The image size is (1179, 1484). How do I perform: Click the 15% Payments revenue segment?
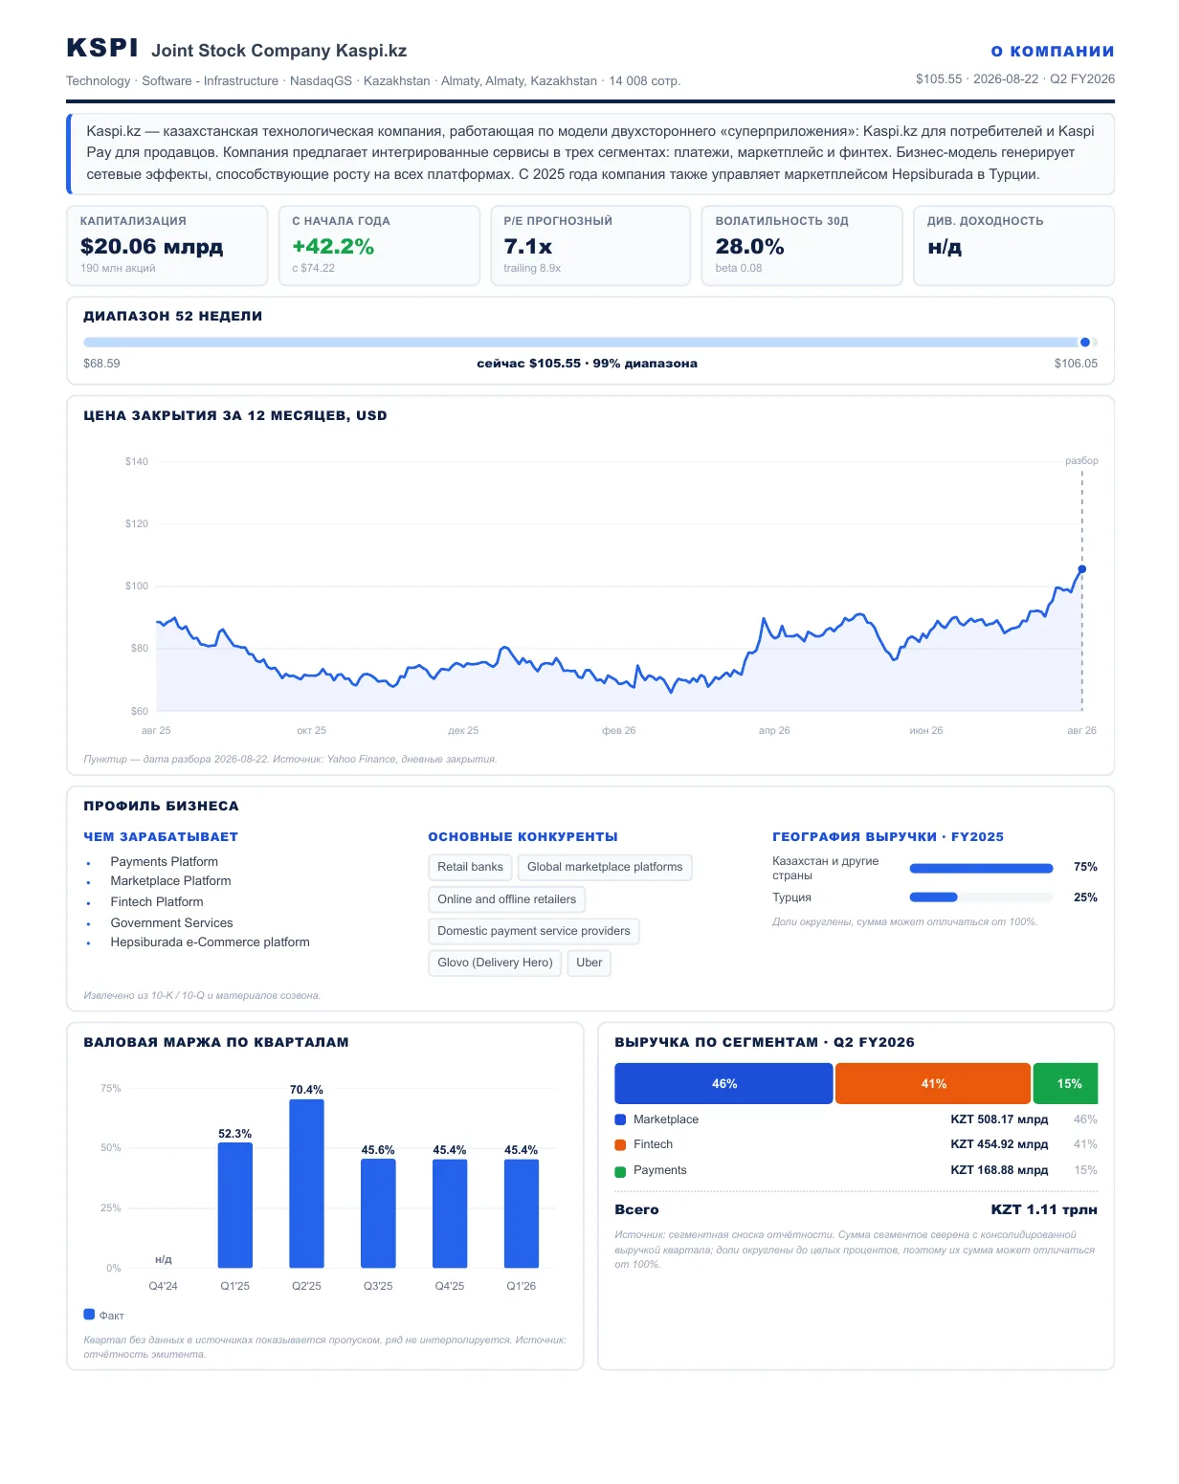pos(1066,1083)
